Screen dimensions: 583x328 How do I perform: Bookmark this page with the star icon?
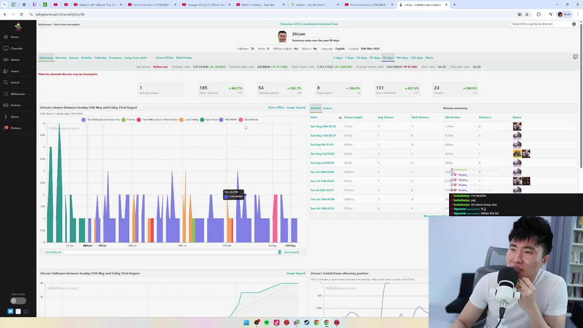527,14
